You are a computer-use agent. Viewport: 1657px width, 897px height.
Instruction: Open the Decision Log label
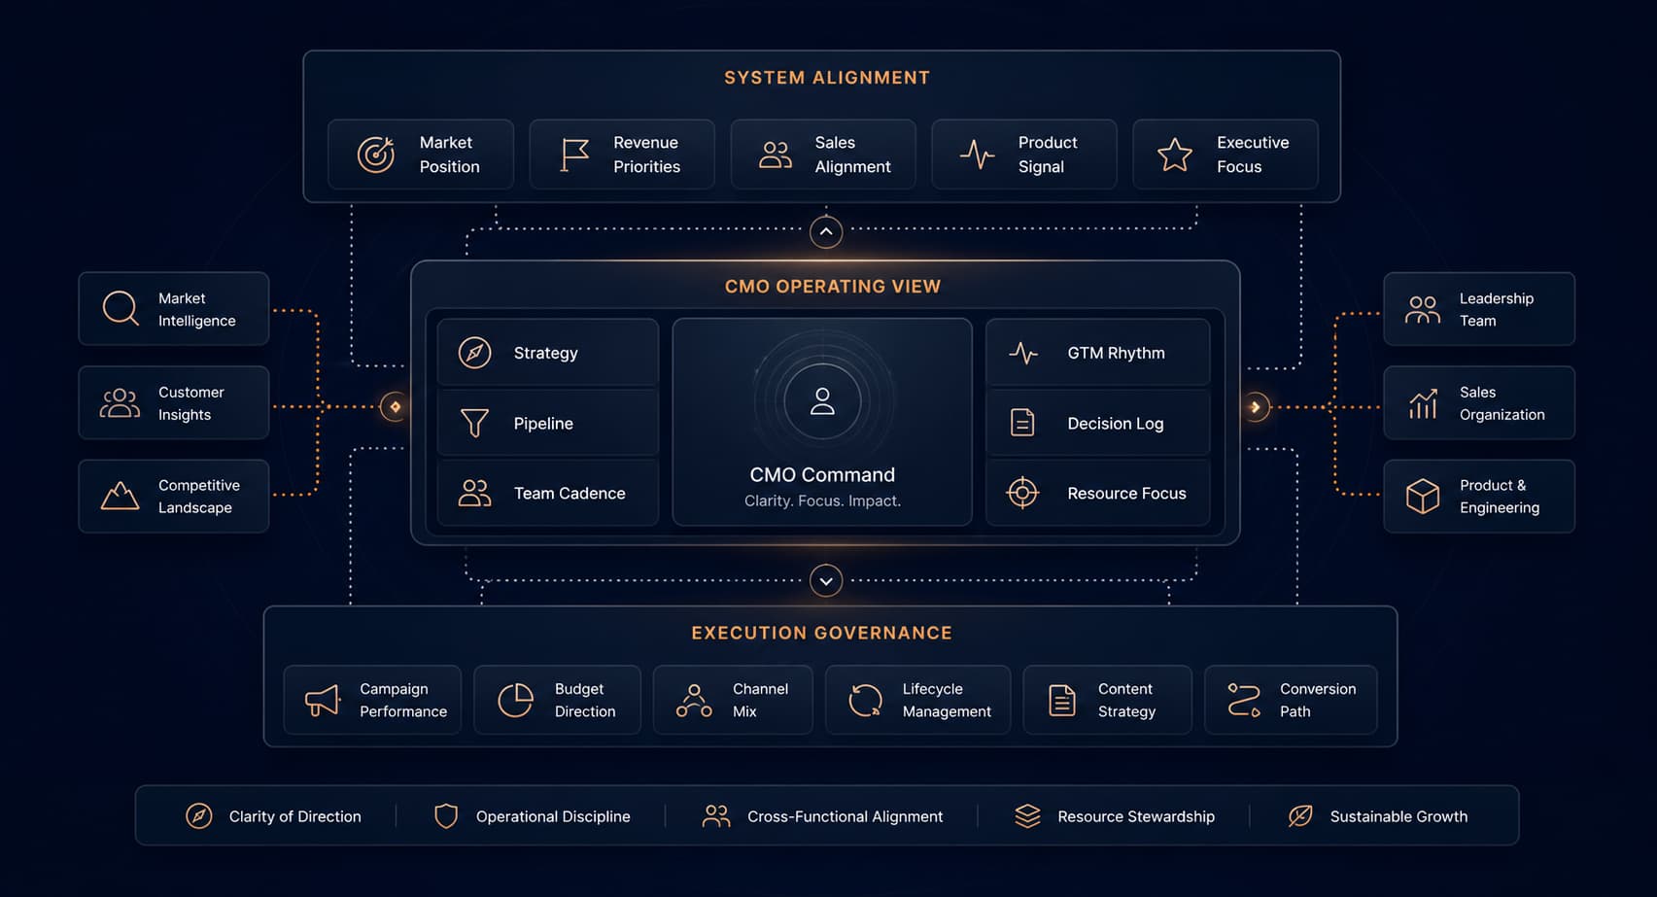(1115, 423)
